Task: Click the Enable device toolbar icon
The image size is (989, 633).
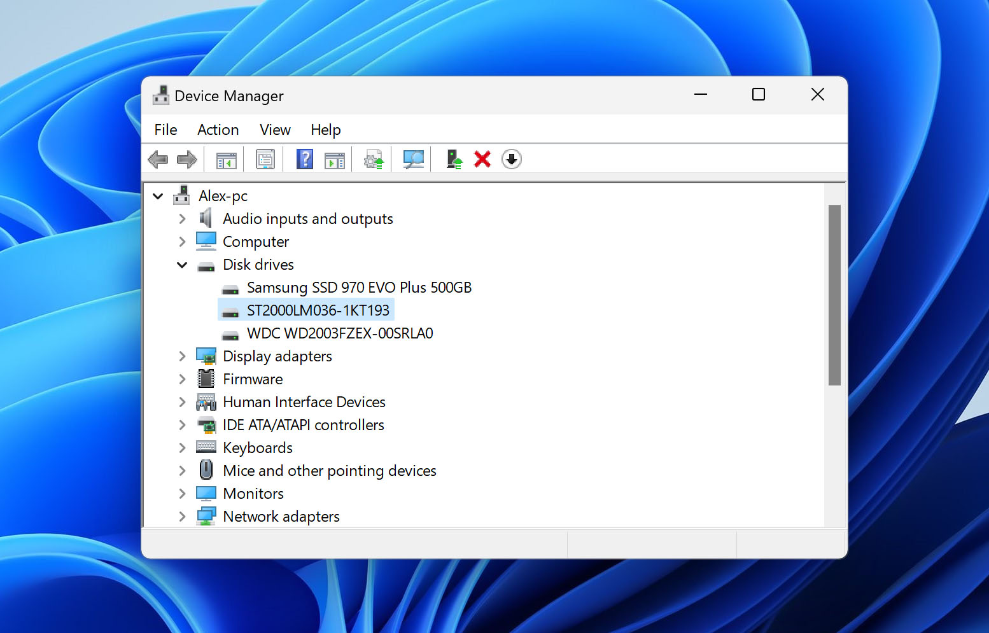Action: click(x=454, y=159)
